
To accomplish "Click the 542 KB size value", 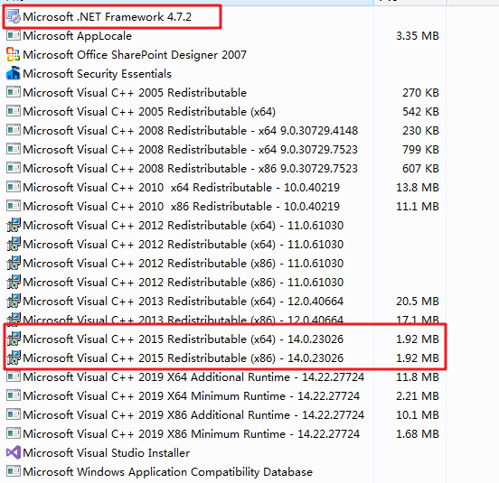I will [x=420, y=112].
